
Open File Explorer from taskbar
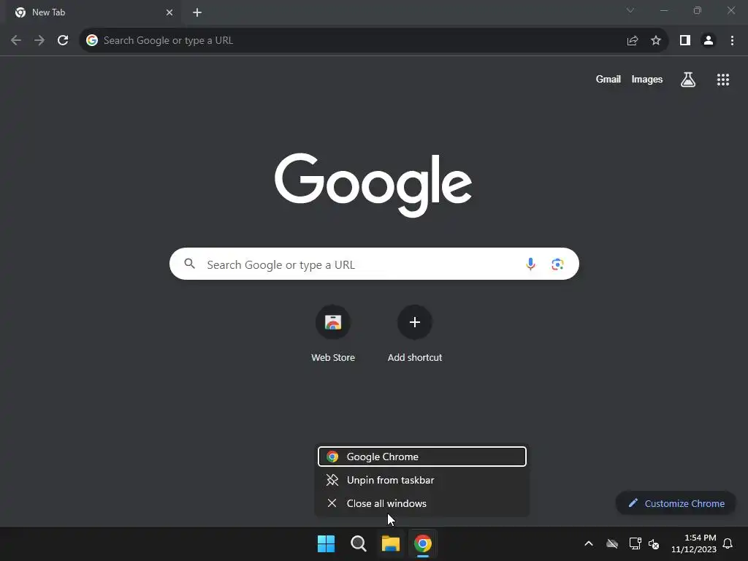tap(391, 543)
